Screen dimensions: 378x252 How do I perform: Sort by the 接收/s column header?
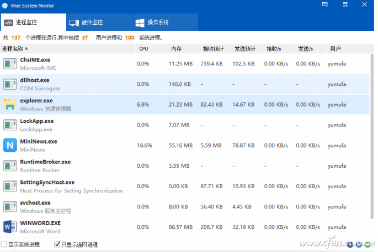[279, 49]
